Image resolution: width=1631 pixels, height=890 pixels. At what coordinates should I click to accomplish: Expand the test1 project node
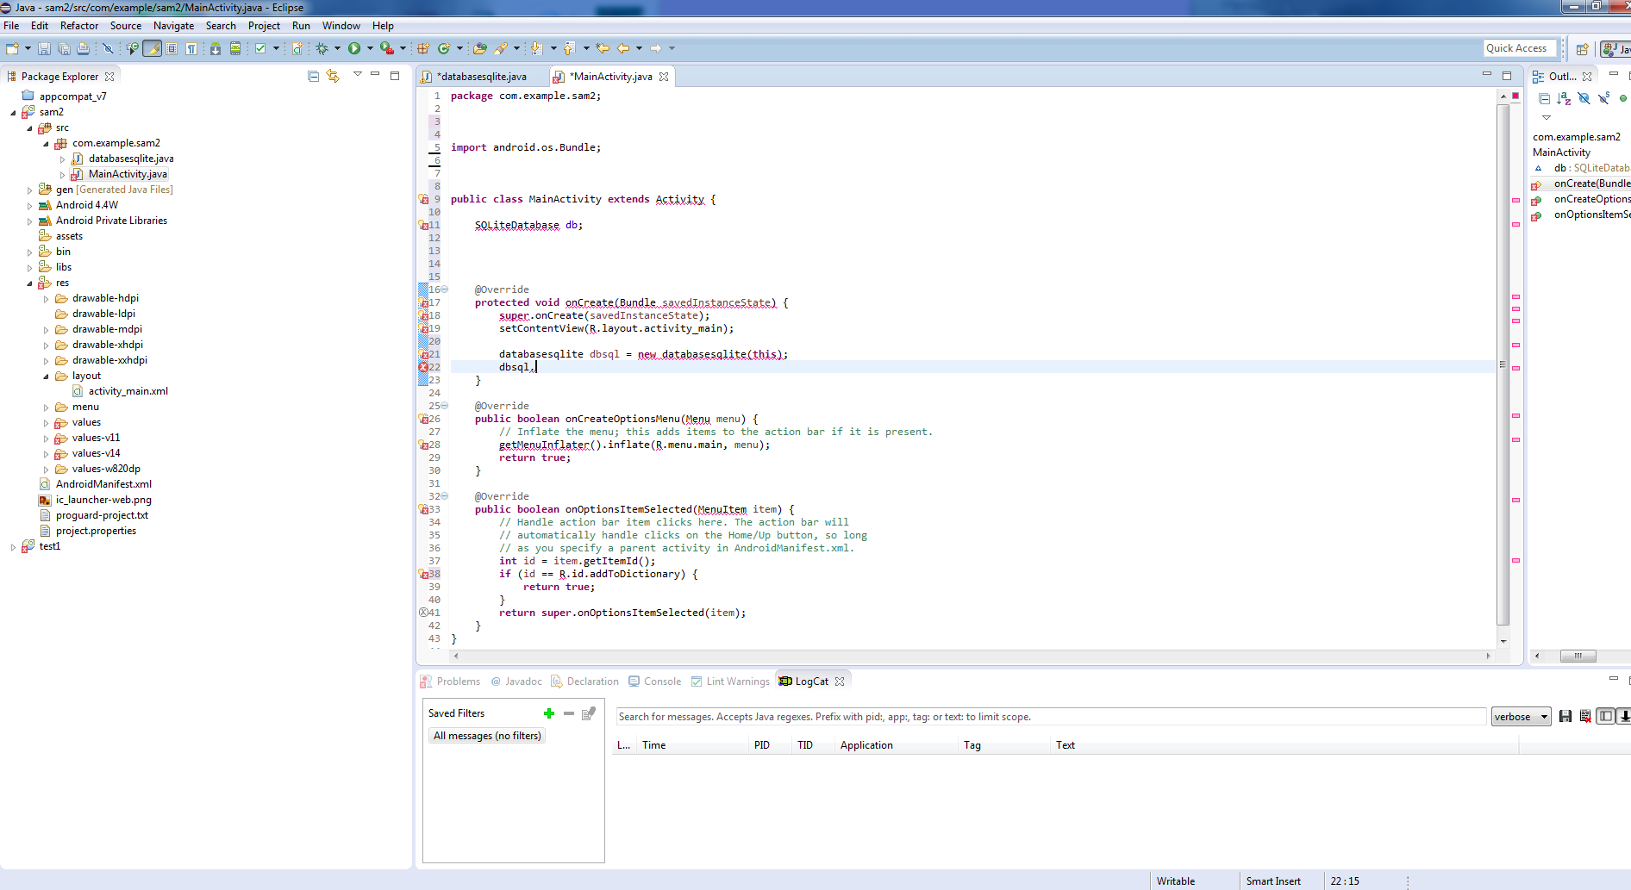point(13,547)
